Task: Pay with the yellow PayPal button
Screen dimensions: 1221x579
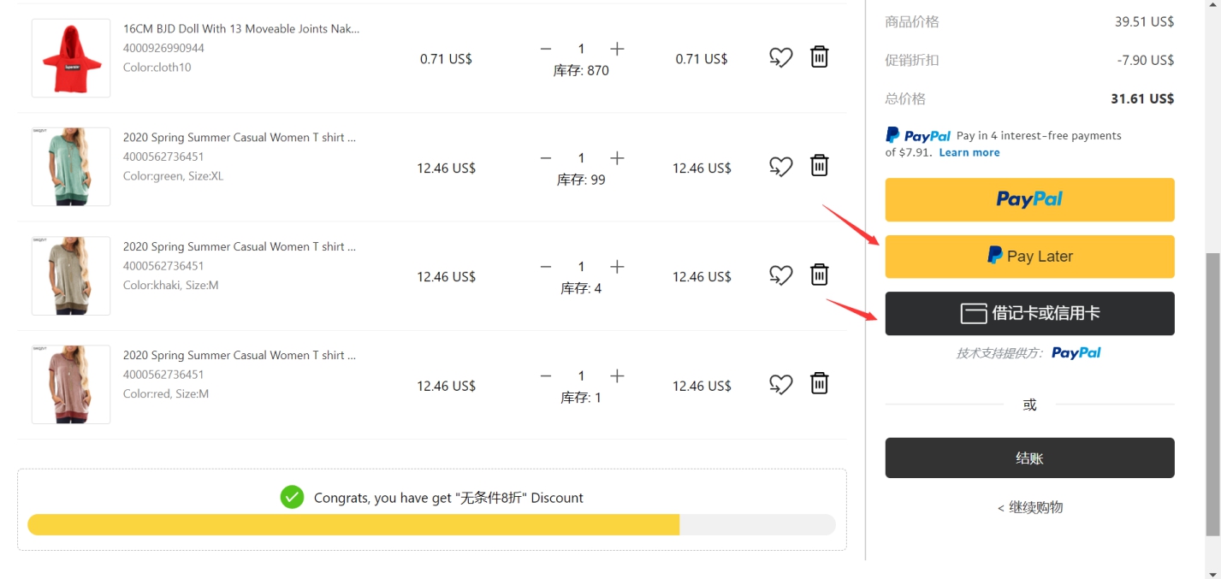Action: click(1029, 199)
